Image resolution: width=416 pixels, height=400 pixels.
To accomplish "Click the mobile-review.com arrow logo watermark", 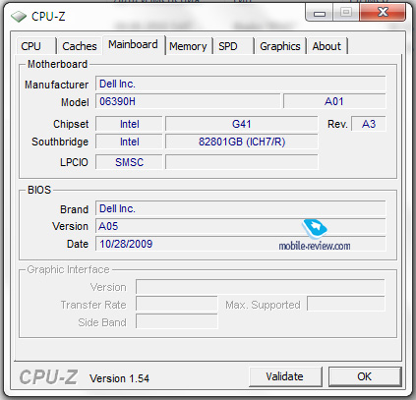I will (x=315, y=228).
